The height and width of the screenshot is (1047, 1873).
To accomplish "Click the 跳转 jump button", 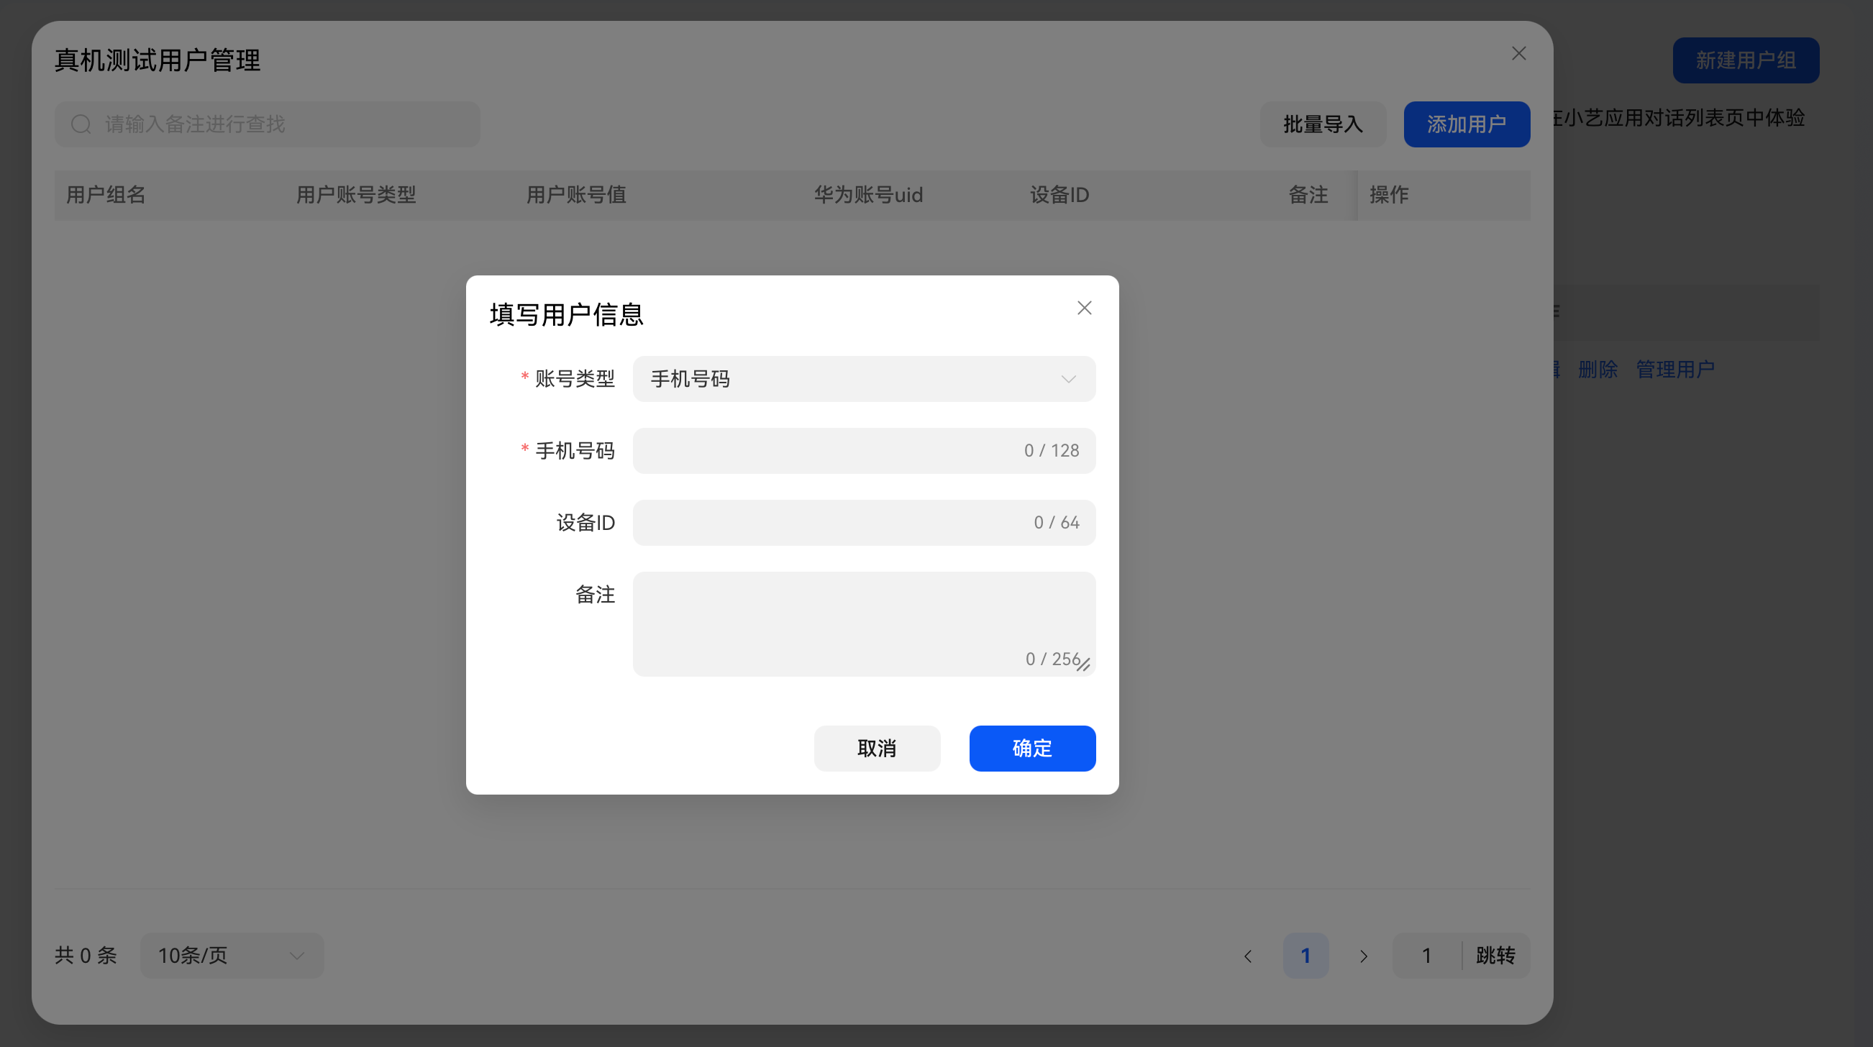I will tap(1495, 956).
